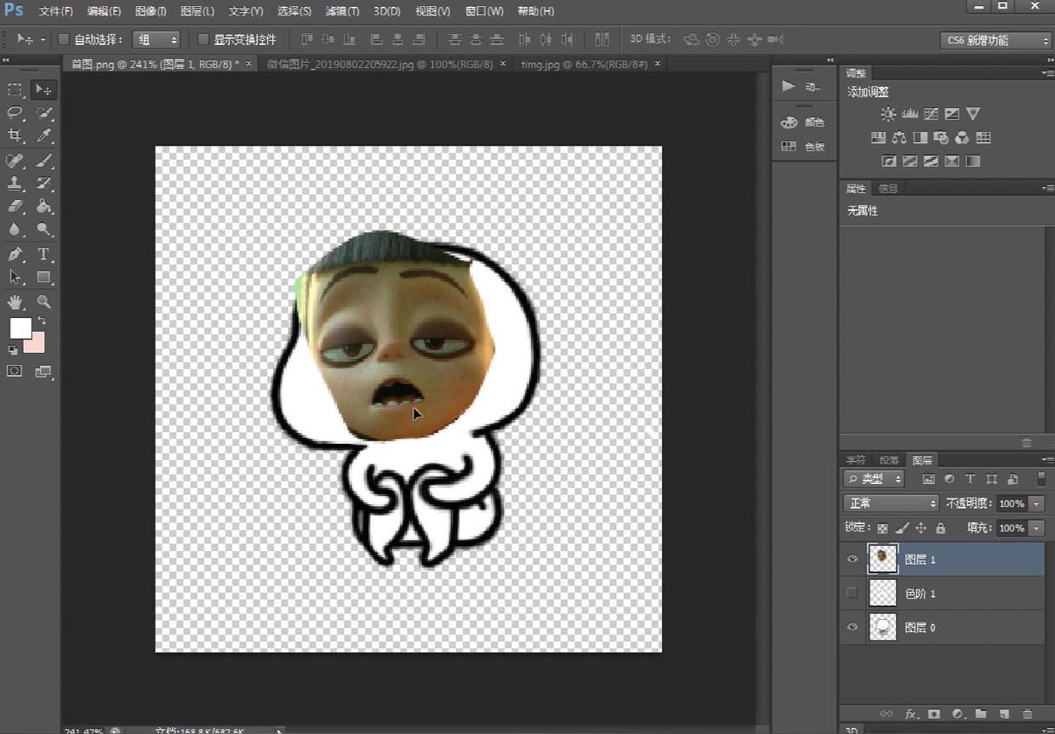Open the 滤镜(T) menu
The height and width of the screenshot is (734, 1055).
342,11
